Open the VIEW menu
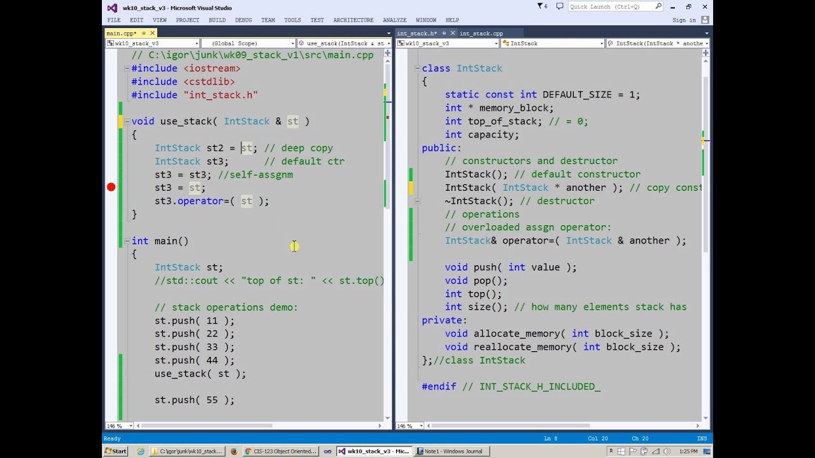This screenshot has height=458, width=815. click(x=160, y=20)
